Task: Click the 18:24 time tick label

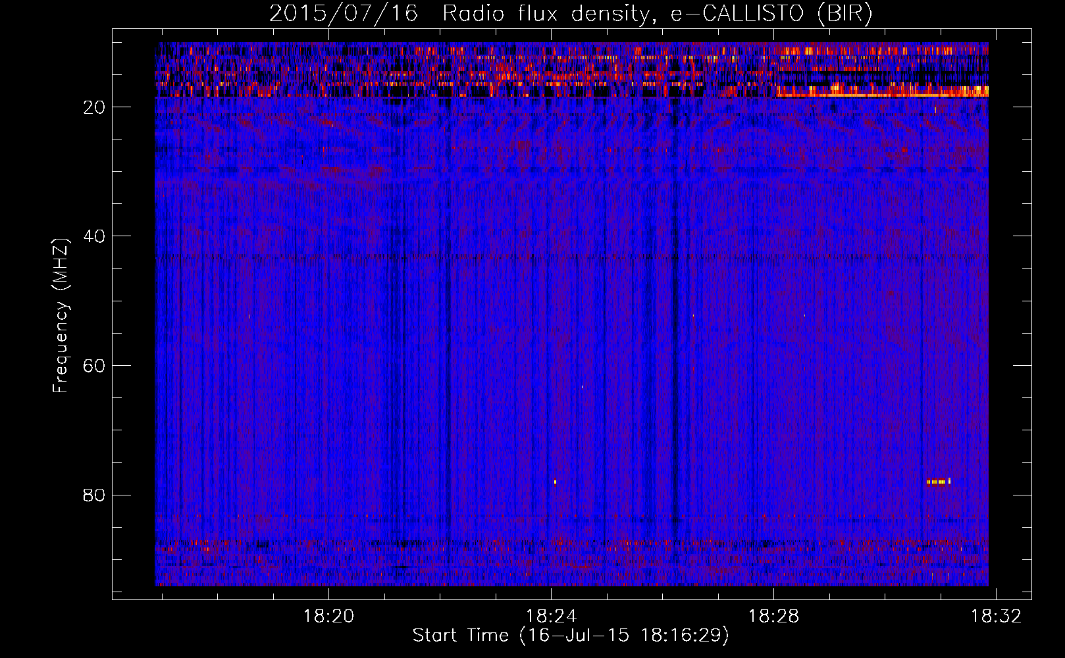Action: coord(552,617)
